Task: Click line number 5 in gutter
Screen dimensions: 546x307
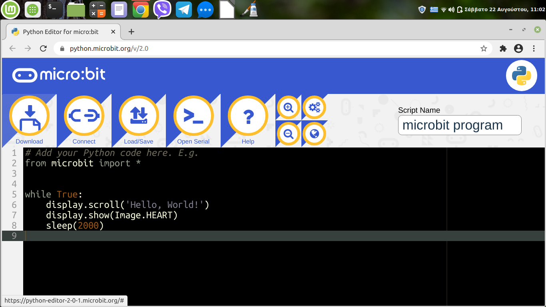Action: click(x=14, y=194)
